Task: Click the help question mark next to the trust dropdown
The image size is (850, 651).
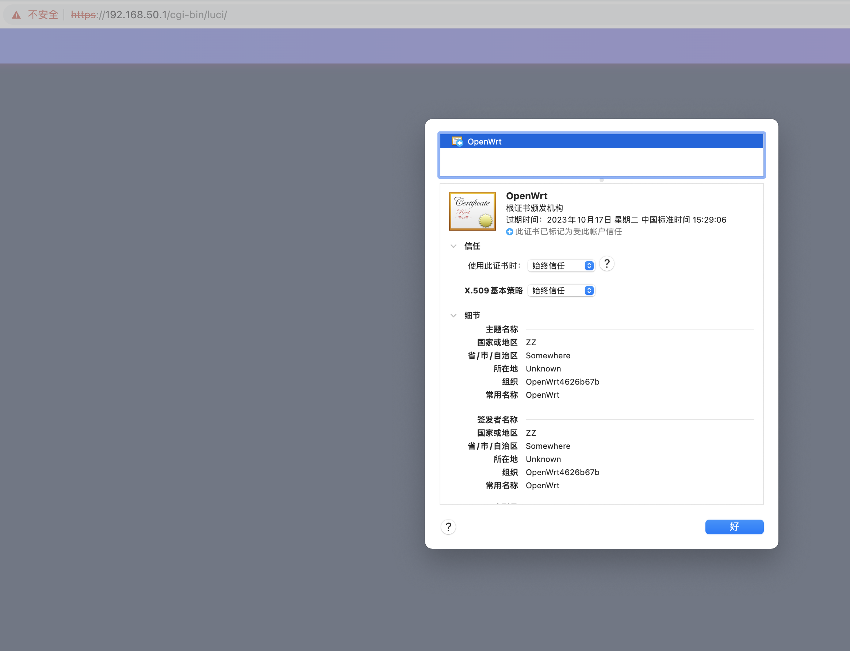Action: pyautogui.click(x=606, y=263)
